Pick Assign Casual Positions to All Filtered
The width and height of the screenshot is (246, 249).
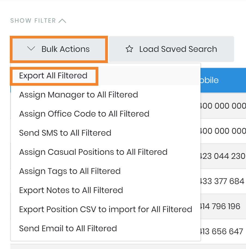point(93,152)
